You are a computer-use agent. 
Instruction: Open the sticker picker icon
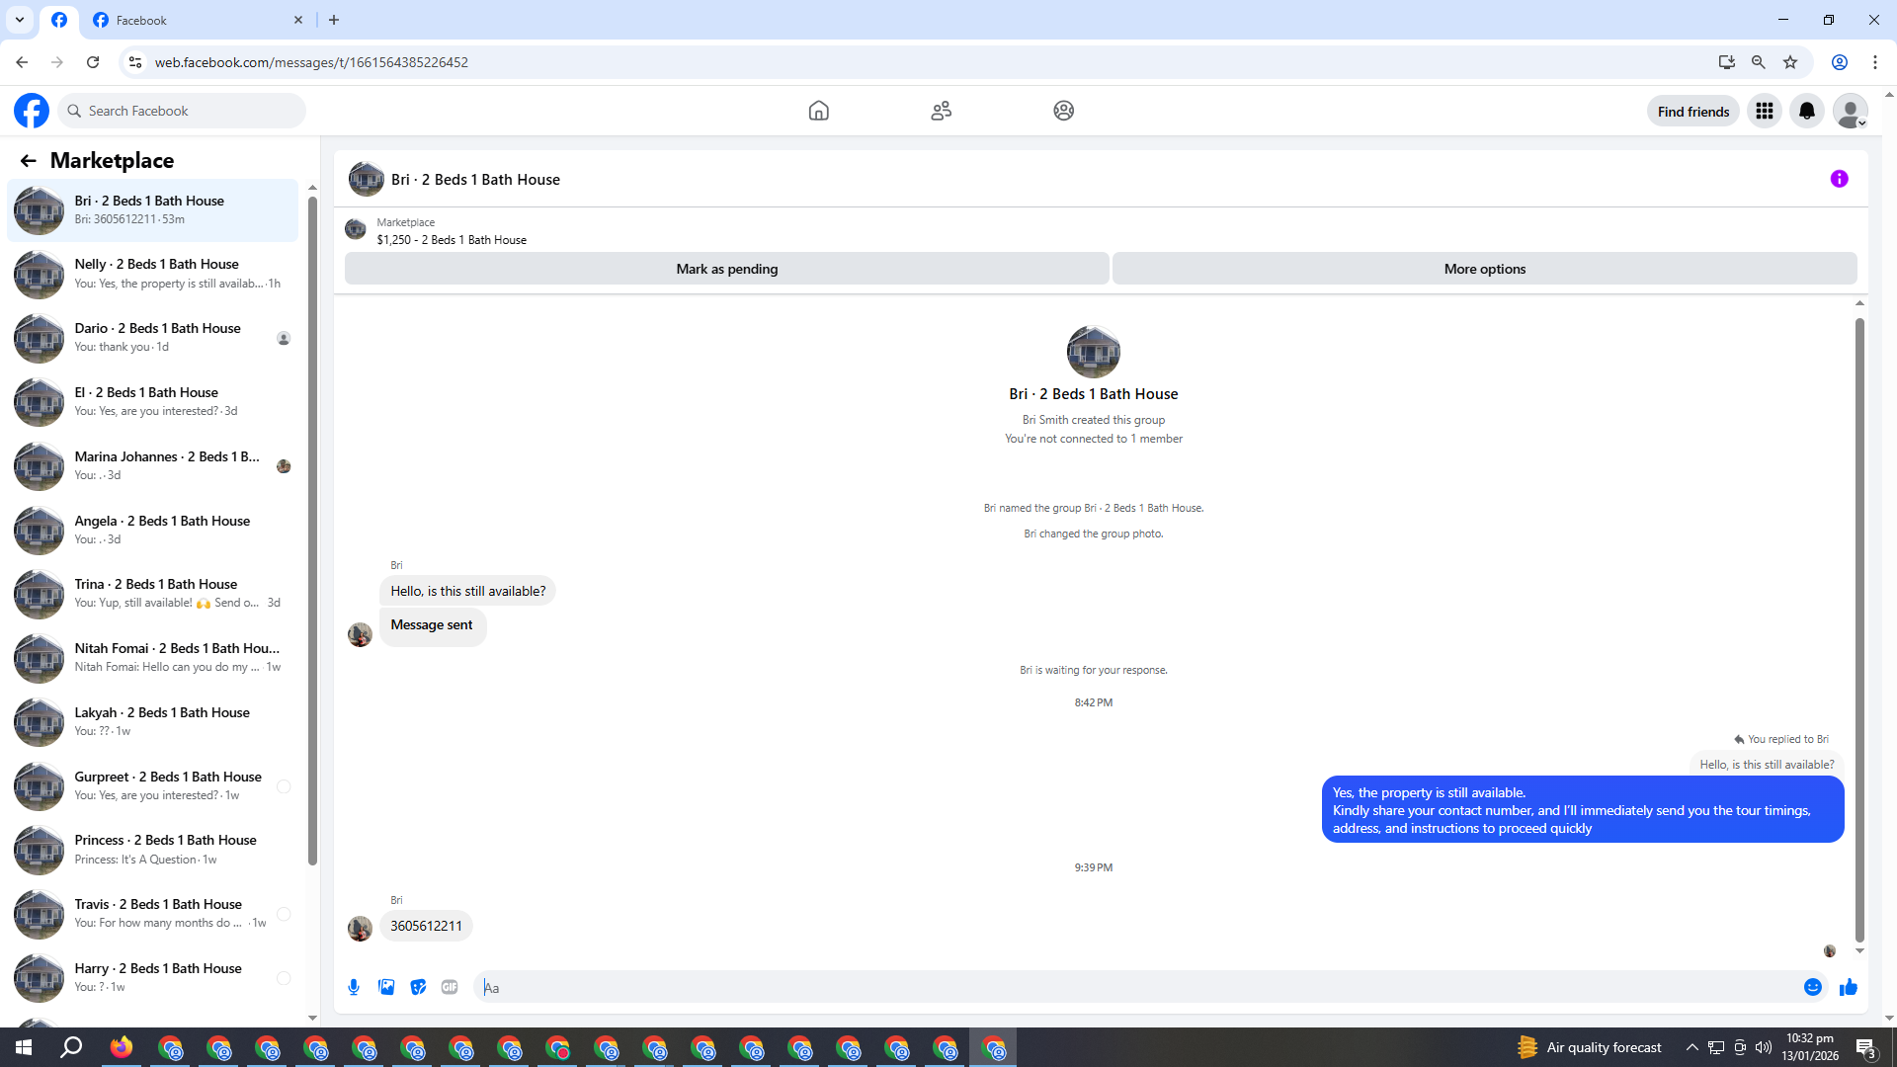click(x=418, y=987)
